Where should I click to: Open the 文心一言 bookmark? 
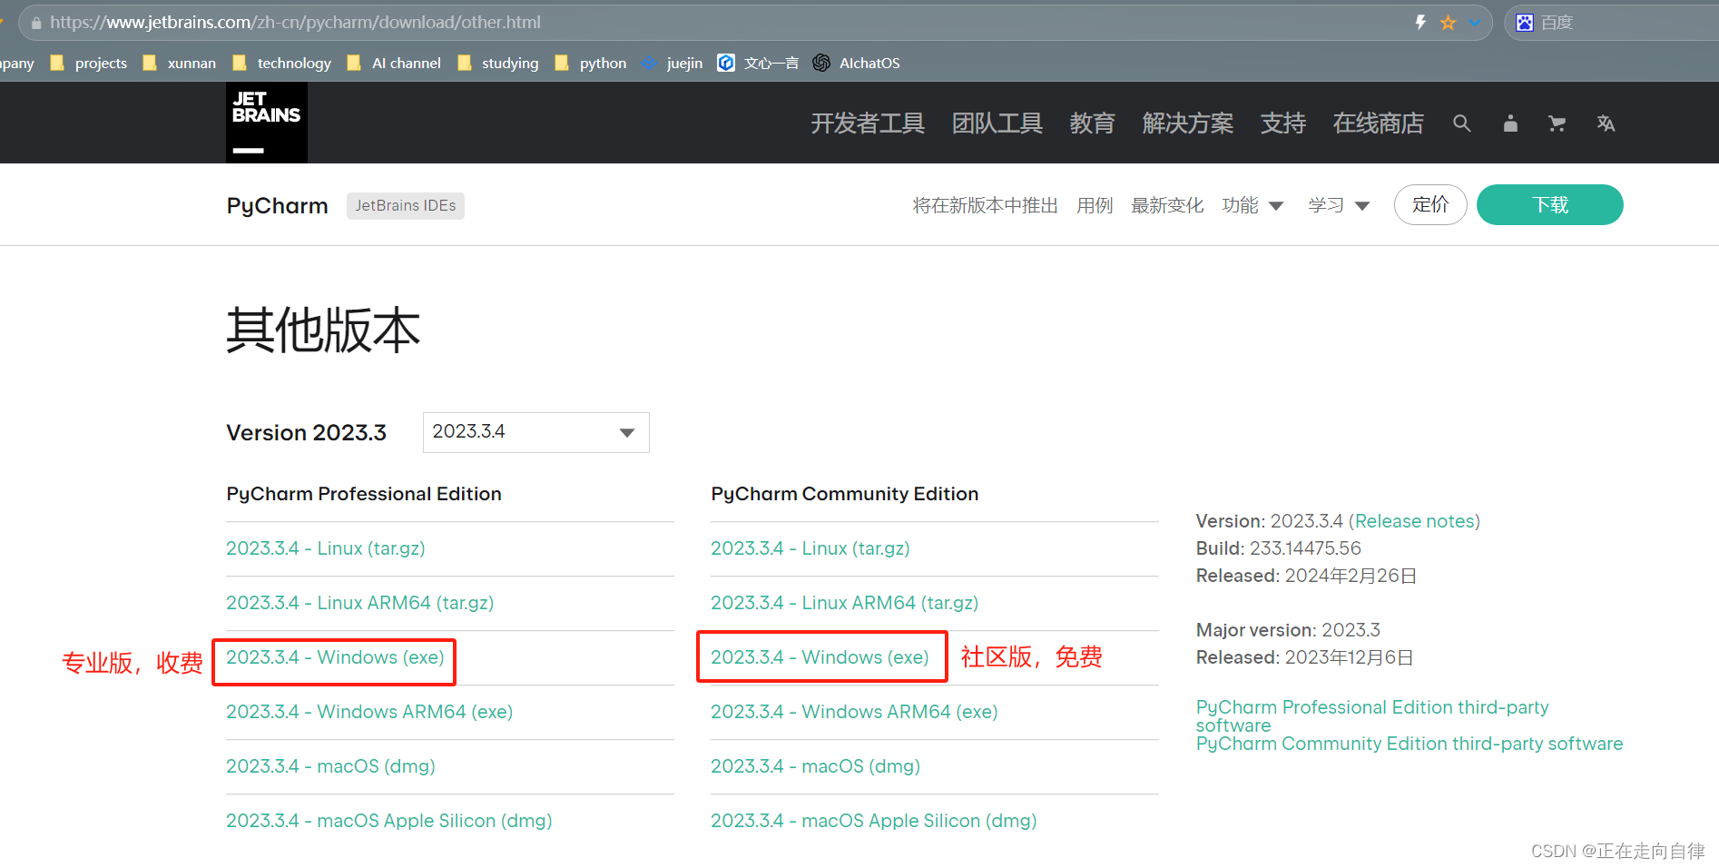759,63
